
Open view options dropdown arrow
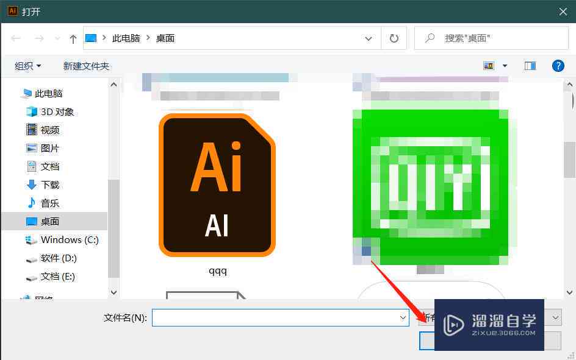pos(505,66)
